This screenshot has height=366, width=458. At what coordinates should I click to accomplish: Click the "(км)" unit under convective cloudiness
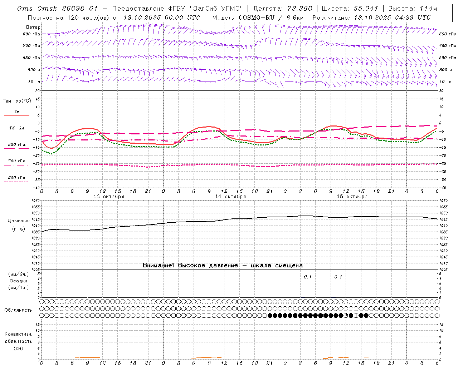tap(18, 348)
